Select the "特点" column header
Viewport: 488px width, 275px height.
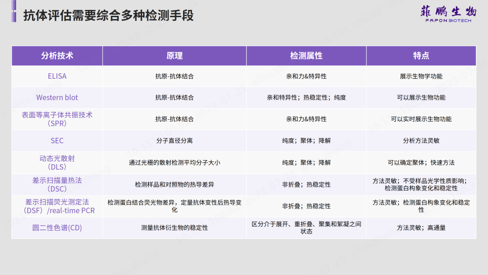point(421,56)
